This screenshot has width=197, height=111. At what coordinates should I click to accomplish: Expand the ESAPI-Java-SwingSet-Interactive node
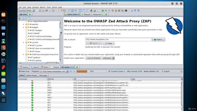tap(23, 55)
